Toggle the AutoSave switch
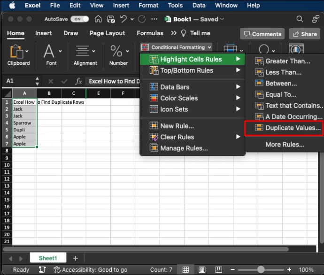 click(x=80, y=19)
